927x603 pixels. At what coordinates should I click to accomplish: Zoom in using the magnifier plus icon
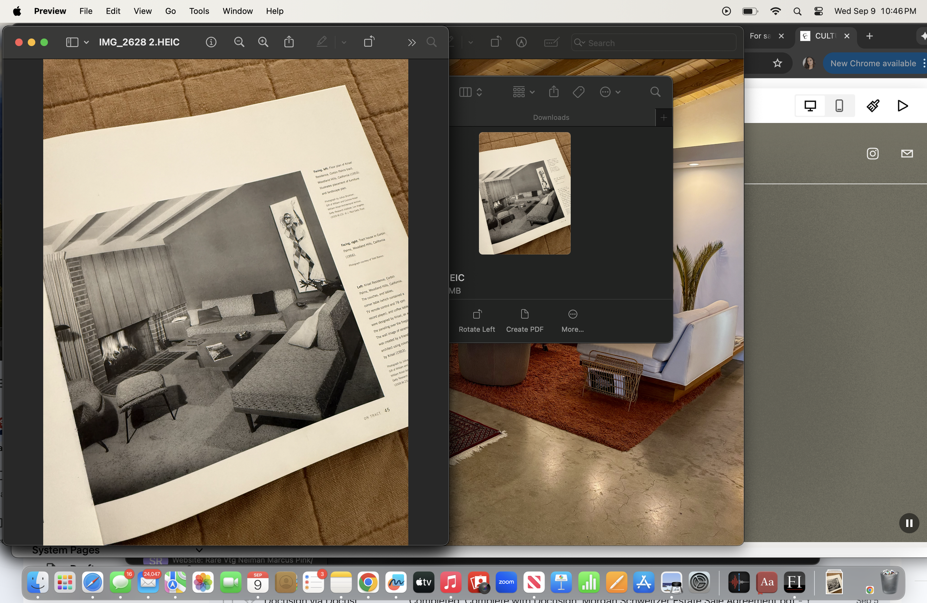click(263, 42)
